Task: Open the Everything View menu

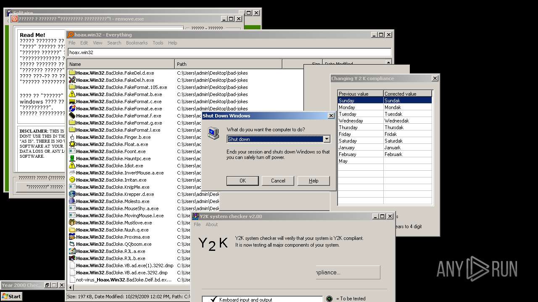Action: pos(98,43)
